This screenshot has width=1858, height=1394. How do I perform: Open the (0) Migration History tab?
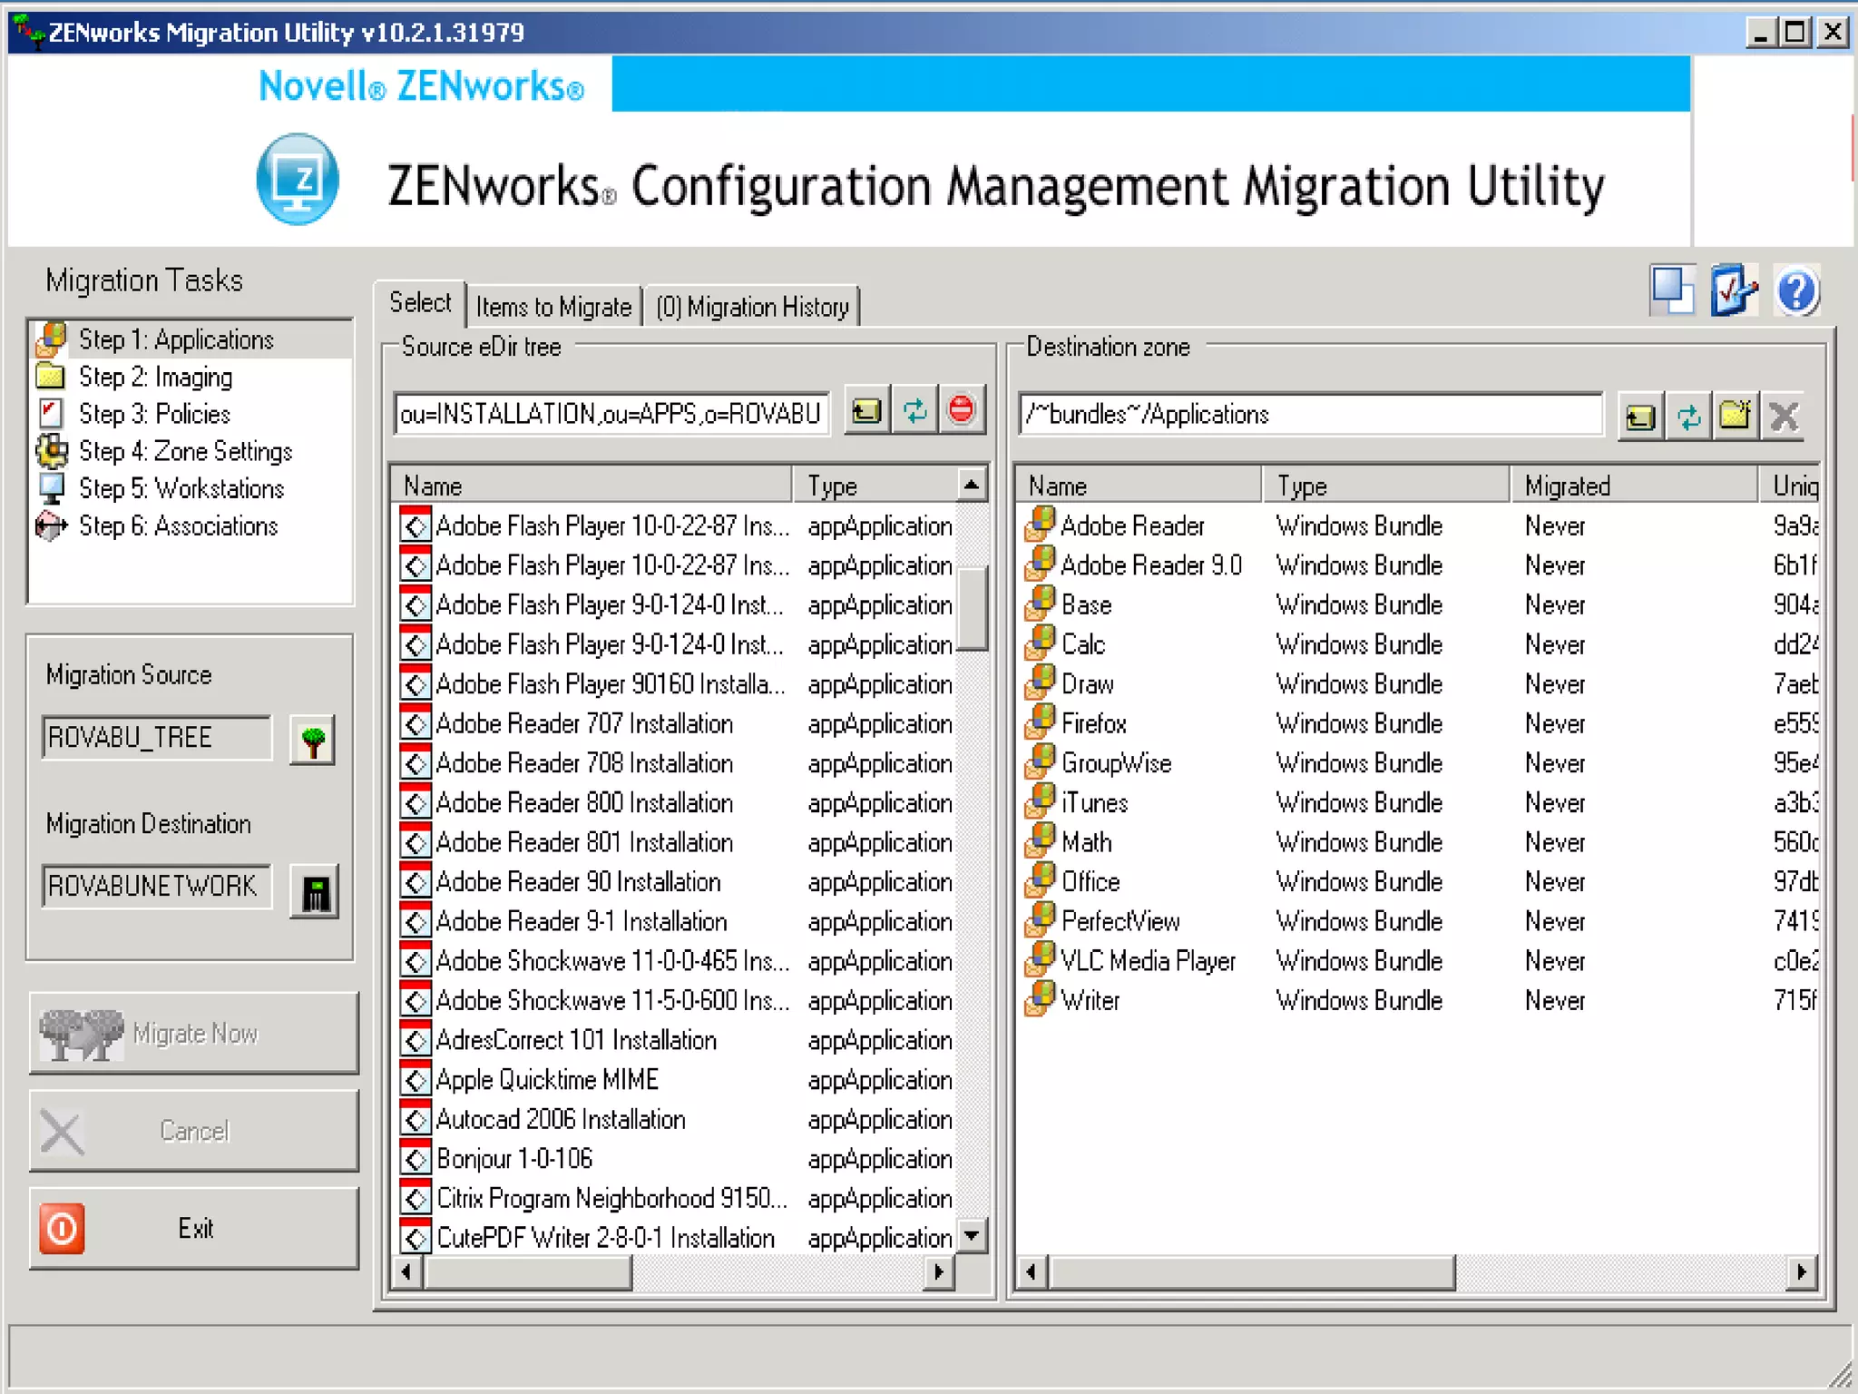tap(753, 307)
